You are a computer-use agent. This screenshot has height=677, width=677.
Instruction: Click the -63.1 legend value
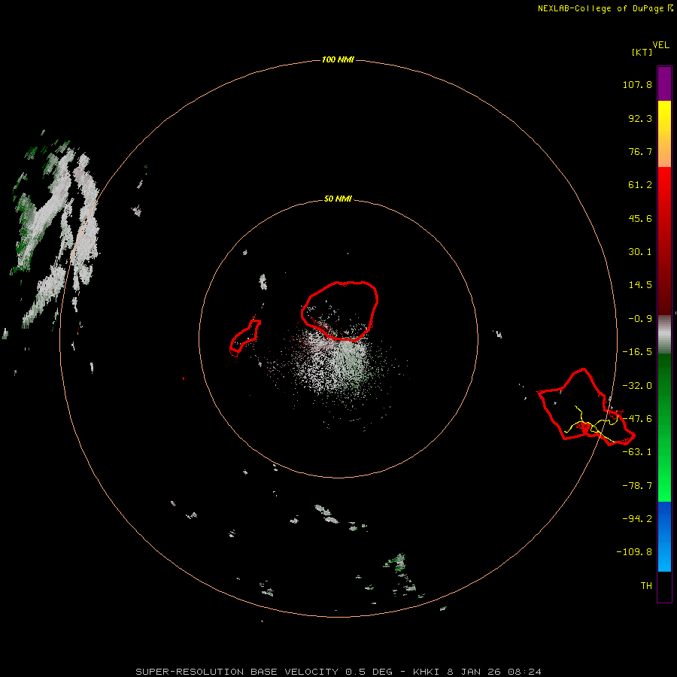tap(637, 452)
